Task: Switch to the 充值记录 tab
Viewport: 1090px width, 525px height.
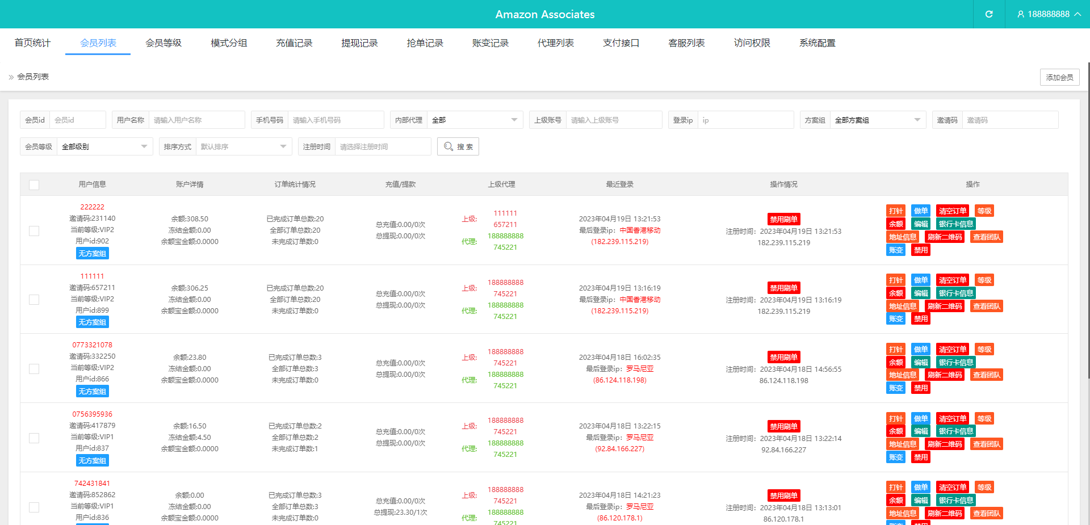Action: (x=294, y=43)
